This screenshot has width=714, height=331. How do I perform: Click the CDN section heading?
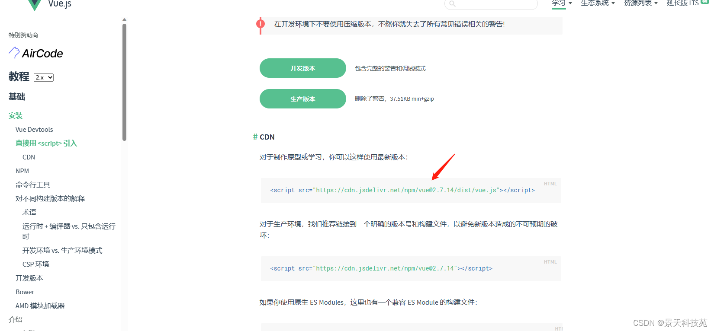[x=267, y=137]
